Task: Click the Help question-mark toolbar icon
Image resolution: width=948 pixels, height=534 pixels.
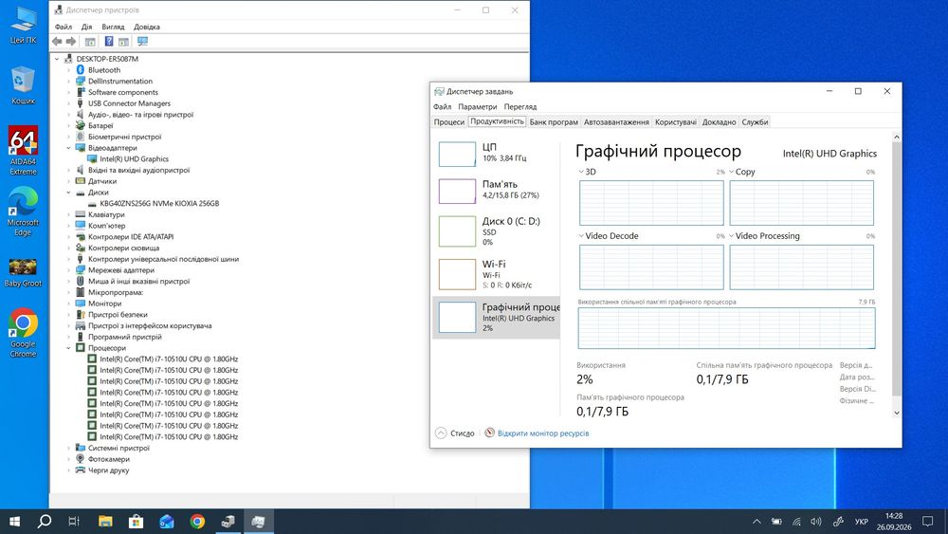Action: [x=109, y=41]
